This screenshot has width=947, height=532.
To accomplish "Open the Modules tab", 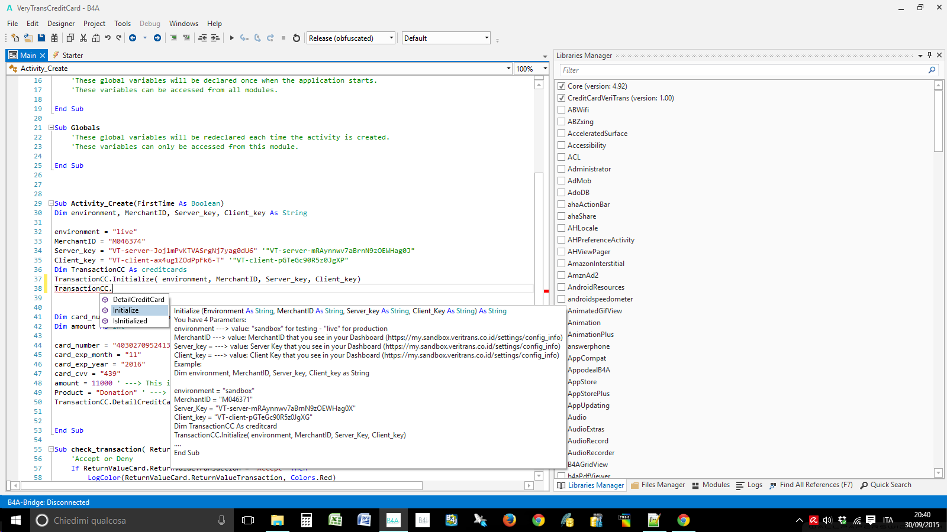I will tap(710, 485).
